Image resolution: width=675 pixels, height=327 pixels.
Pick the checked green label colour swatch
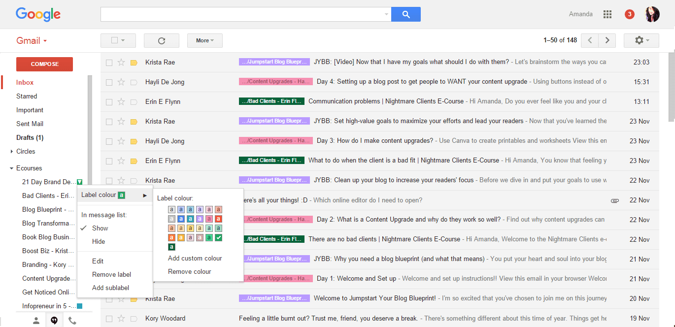[x=219, y=238]
